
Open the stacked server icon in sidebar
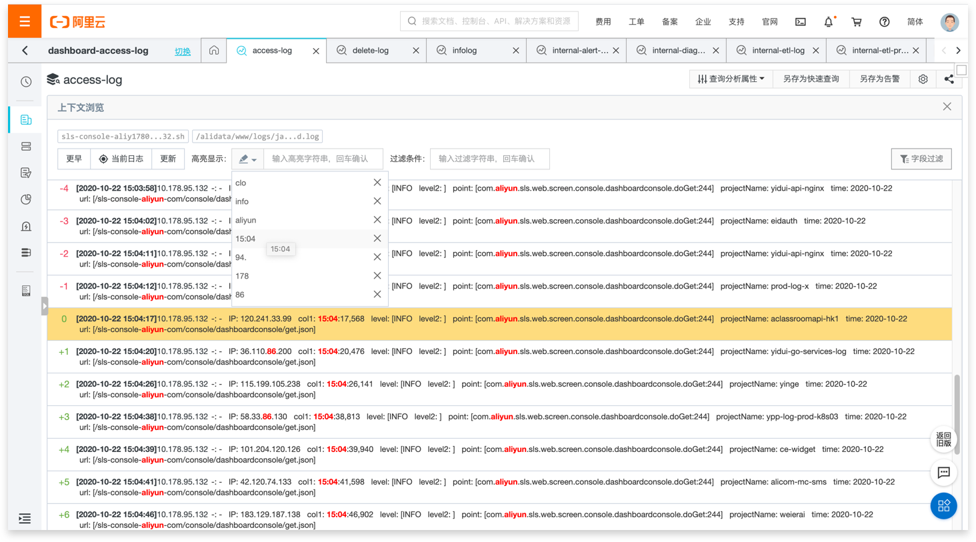26,147
